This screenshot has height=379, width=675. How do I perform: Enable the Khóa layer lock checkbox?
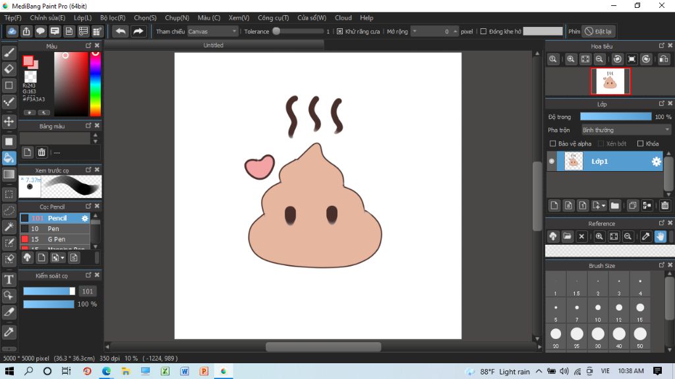pyautogui.click(x=640, y=143)
